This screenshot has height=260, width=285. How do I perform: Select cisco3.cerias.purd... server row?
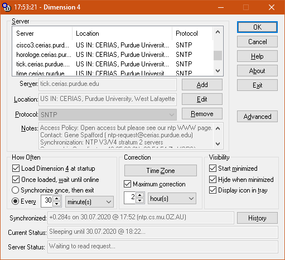click(113, 45)
